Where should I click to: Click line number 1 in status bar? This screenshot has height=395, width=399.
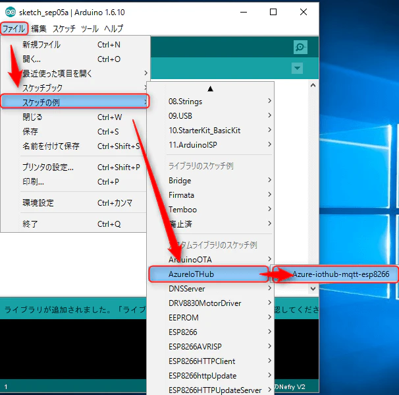(x=6, y=387)
